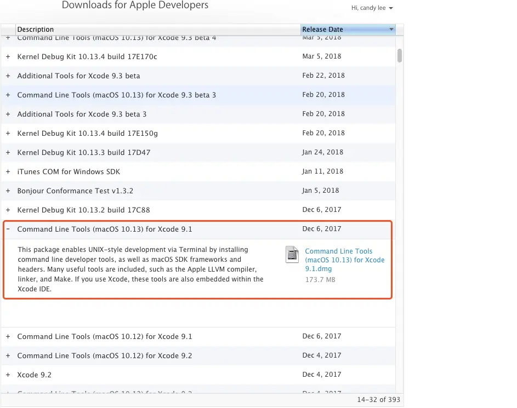The height and width of the screenshot is (408, 517).
Task: Expand Additional Tools for Xcode 9.3 beta row
Action: (x=8, y=76)
